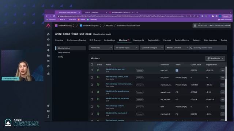Open the date range picker

(x=212, y=25)
